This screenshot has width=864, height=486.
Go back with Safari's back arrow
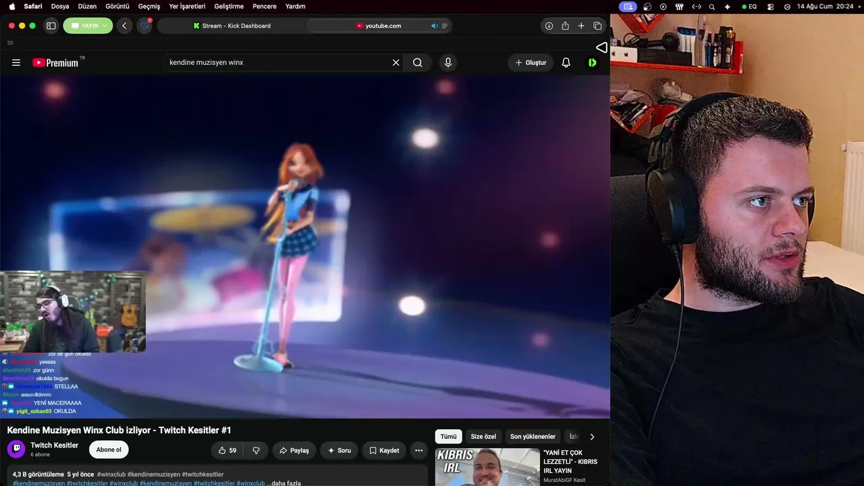124,26
